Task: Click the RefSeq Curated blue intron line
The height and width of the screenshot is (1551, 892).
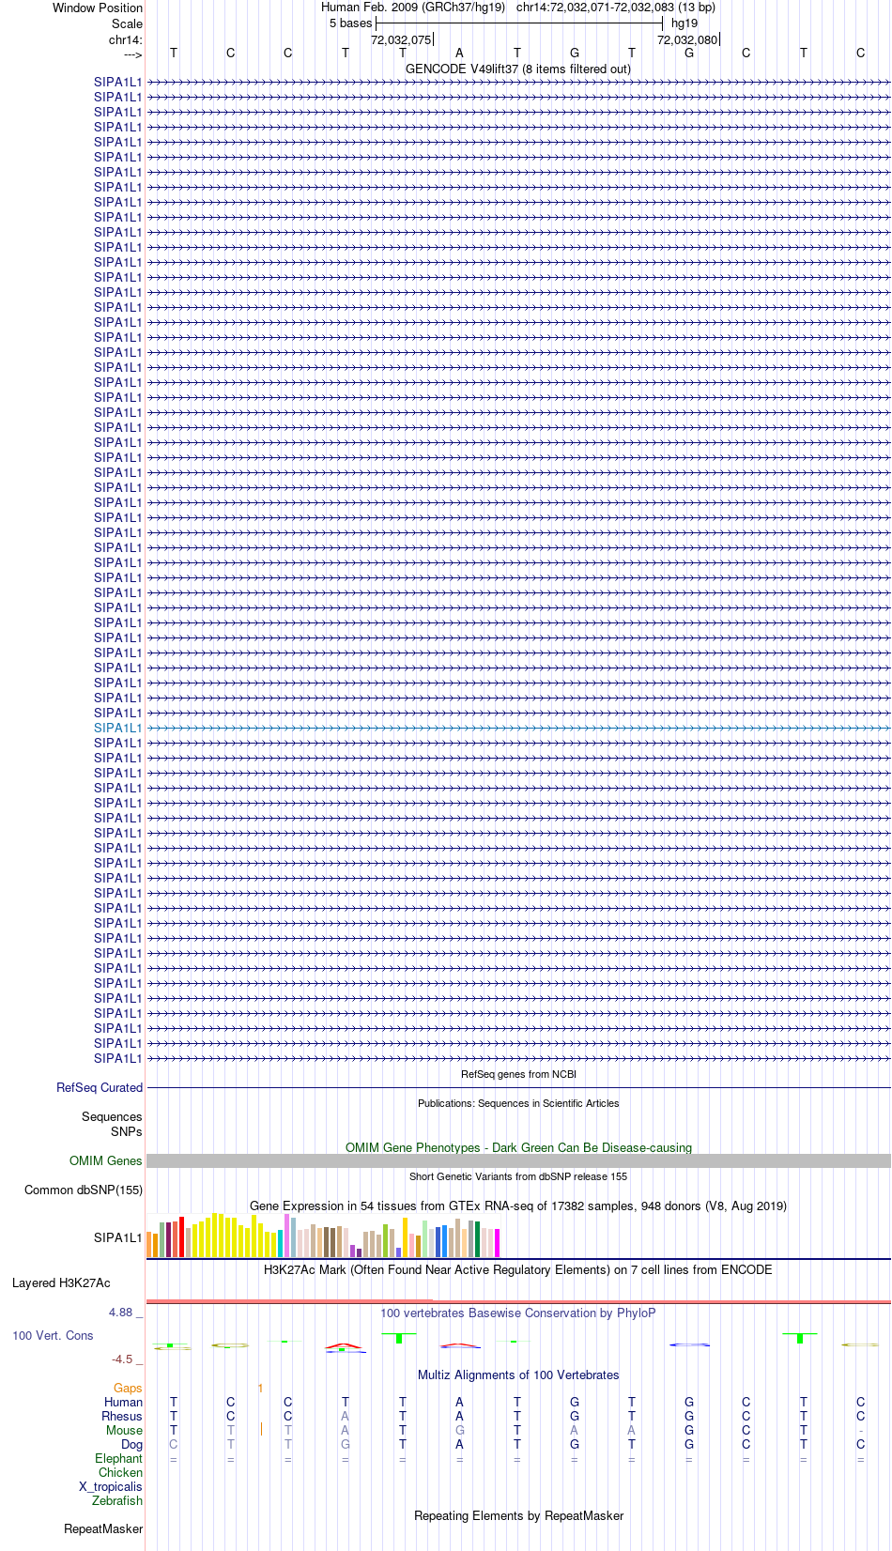Action: pyautogui.click(x=518, y=1087)
